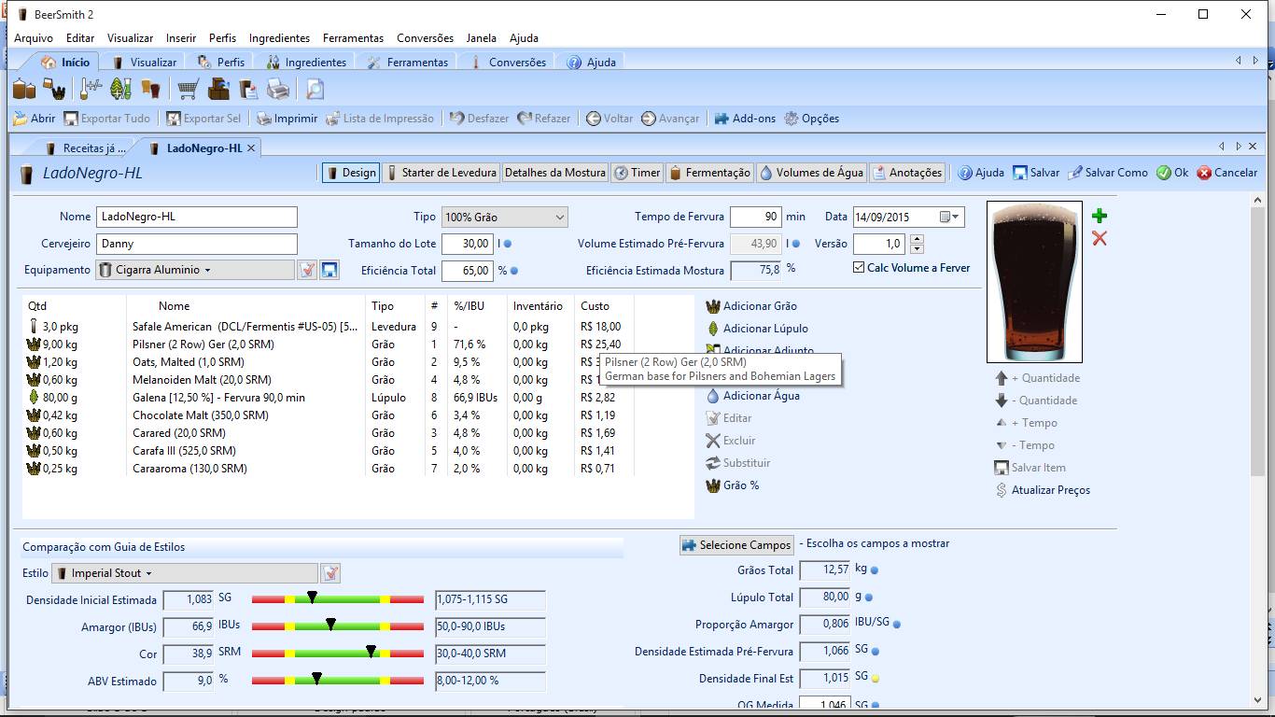Open the Ferramentas menu in menu bar
This screenshot has height=717, width=1275.
pos(353,38)
